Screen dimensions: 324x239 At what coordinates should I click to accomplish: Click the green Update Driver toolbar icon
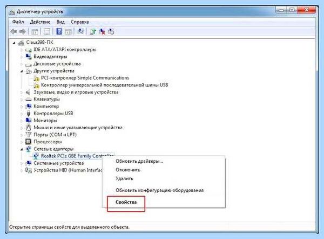(x=93, y=31)
